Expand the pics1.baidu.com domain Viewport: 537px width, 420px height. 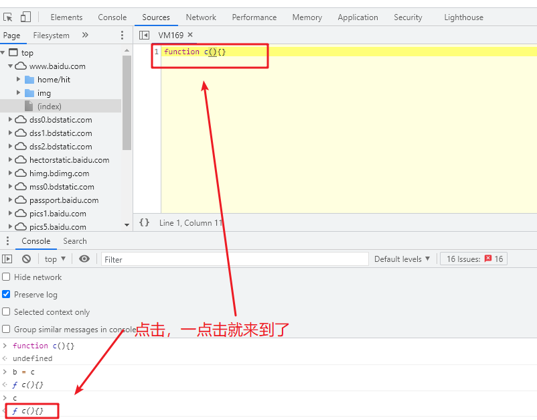[x=10, y=213]
